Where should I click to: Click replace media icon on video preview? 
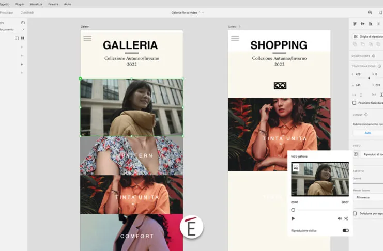pos(296,167)
